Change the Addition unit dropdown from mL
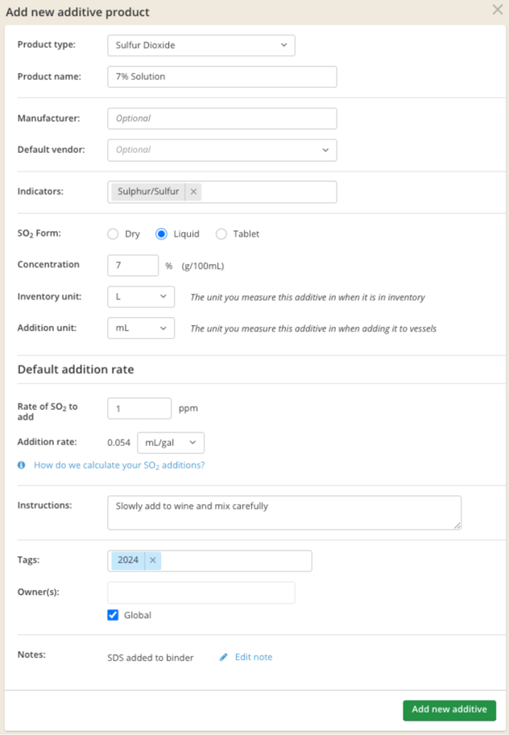The height and width of the screenshot is (735, 509). (141, 328)
